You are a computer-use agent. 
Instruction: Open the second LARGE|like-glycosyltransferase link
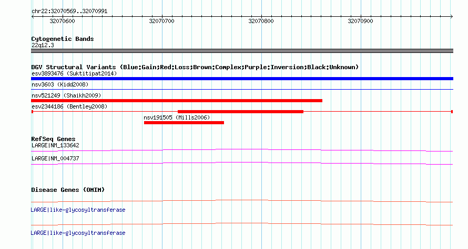[x=78, y=233]
